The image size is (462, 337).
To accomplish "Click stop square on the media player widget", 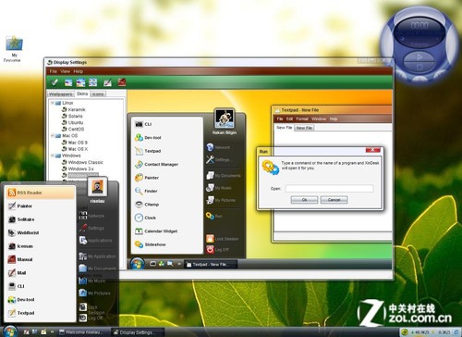I will click(x=419, y=67).
